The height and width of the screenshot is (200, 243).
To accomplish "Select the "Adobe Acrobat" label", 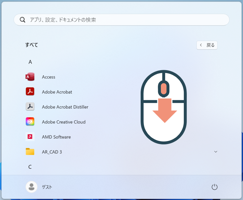I will tap(57, 92).
